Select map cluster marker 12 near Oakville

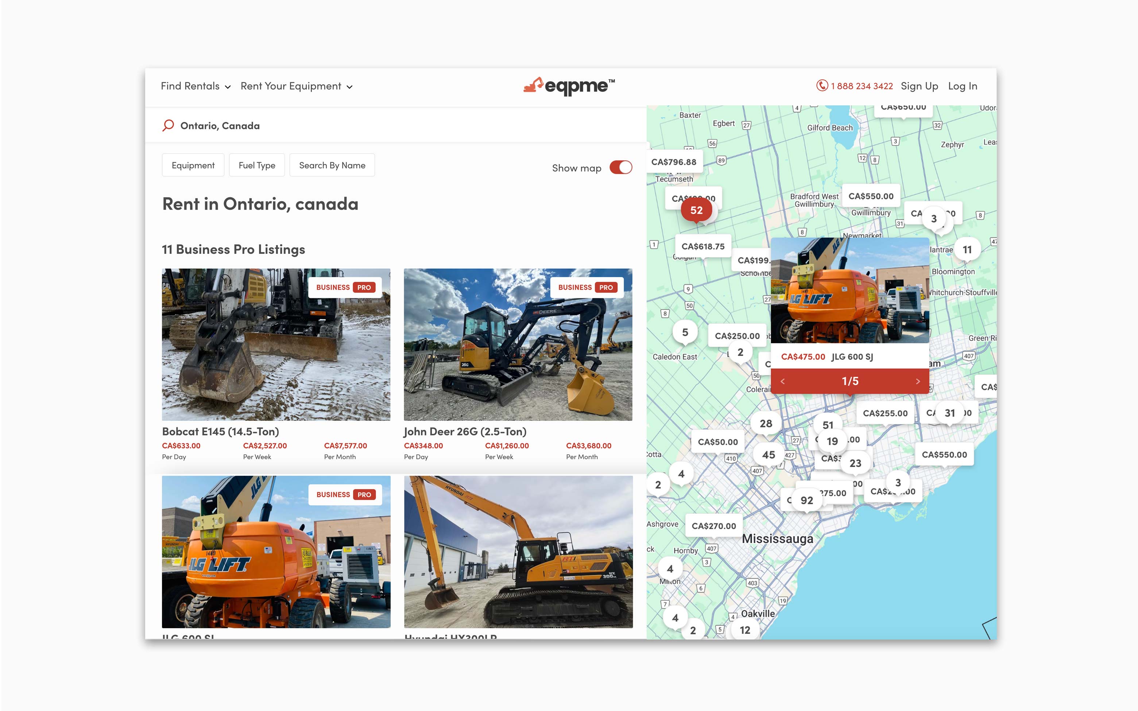(744, 630)
